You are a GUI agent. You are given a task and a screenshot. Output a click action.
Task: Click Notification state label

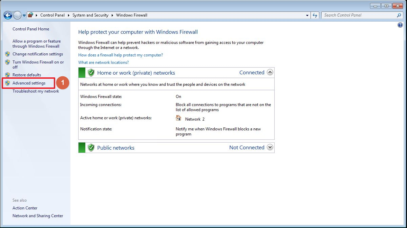click(x=96, y=129)
